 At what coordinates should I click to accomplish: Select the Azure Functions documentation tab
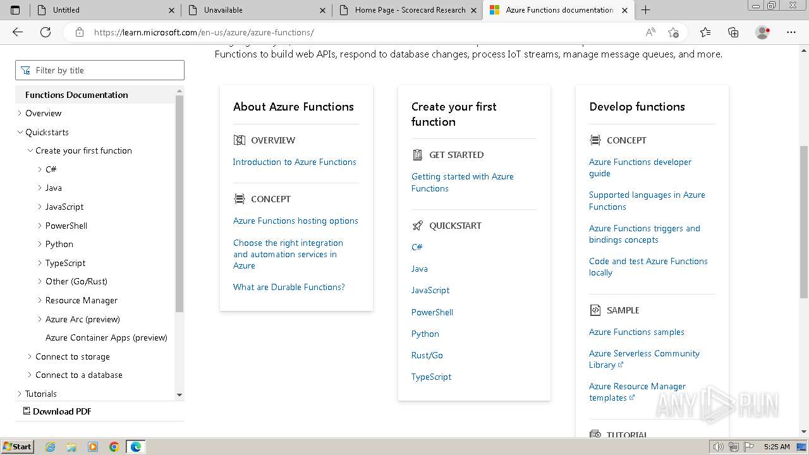click(x=559, y=10)
